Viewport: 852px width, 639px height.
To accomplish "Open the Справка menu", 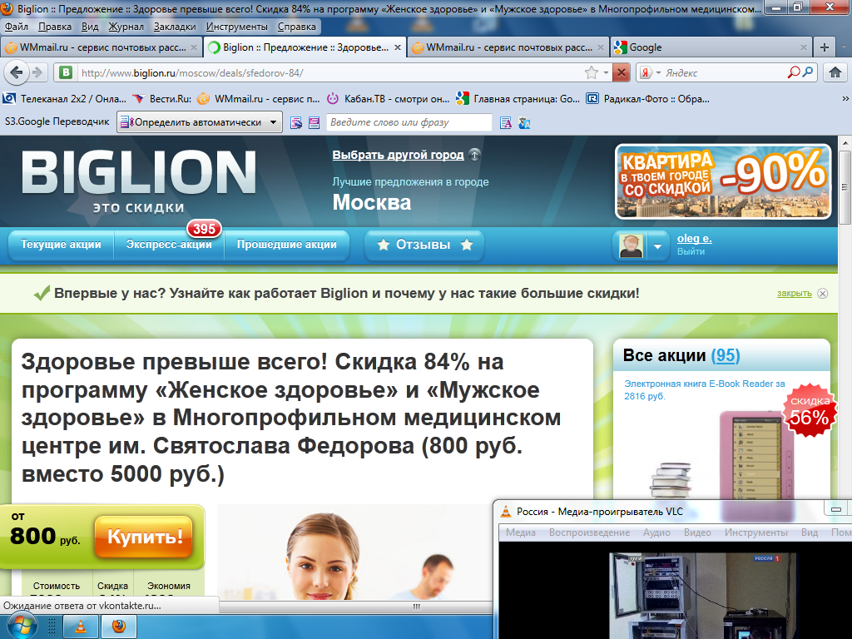I will pyautogui.click(x=297, y=27).
